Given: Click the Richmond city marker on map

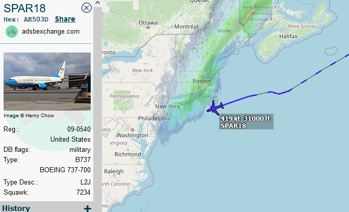Looking at the screenshot, I should [x=128, y=150].
